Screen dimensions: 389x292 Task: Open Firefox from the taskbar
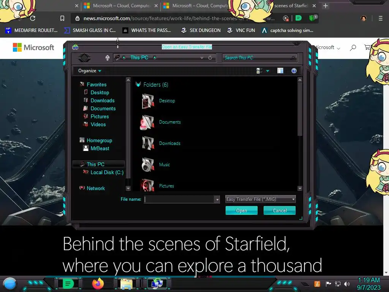coord(98,284)
